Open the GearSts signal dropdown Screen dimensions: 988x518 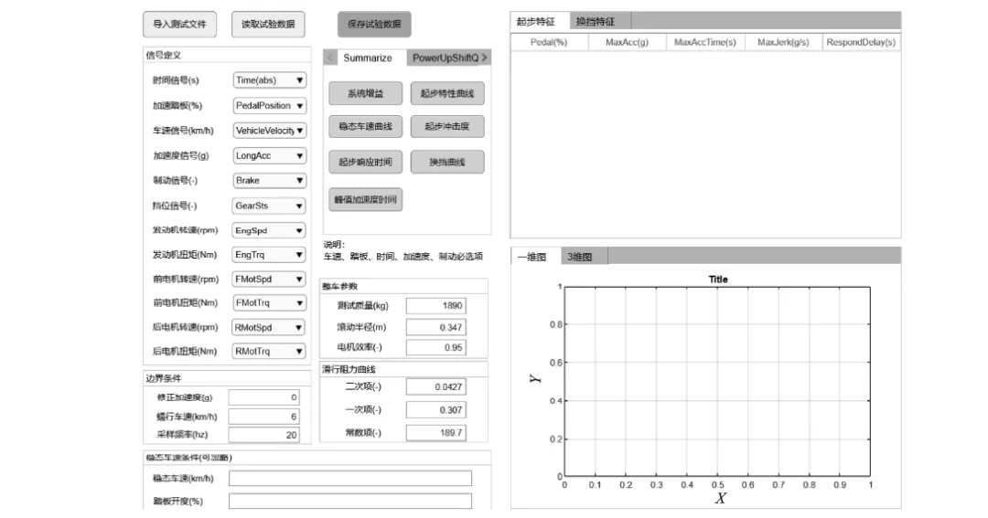point(269,206)
